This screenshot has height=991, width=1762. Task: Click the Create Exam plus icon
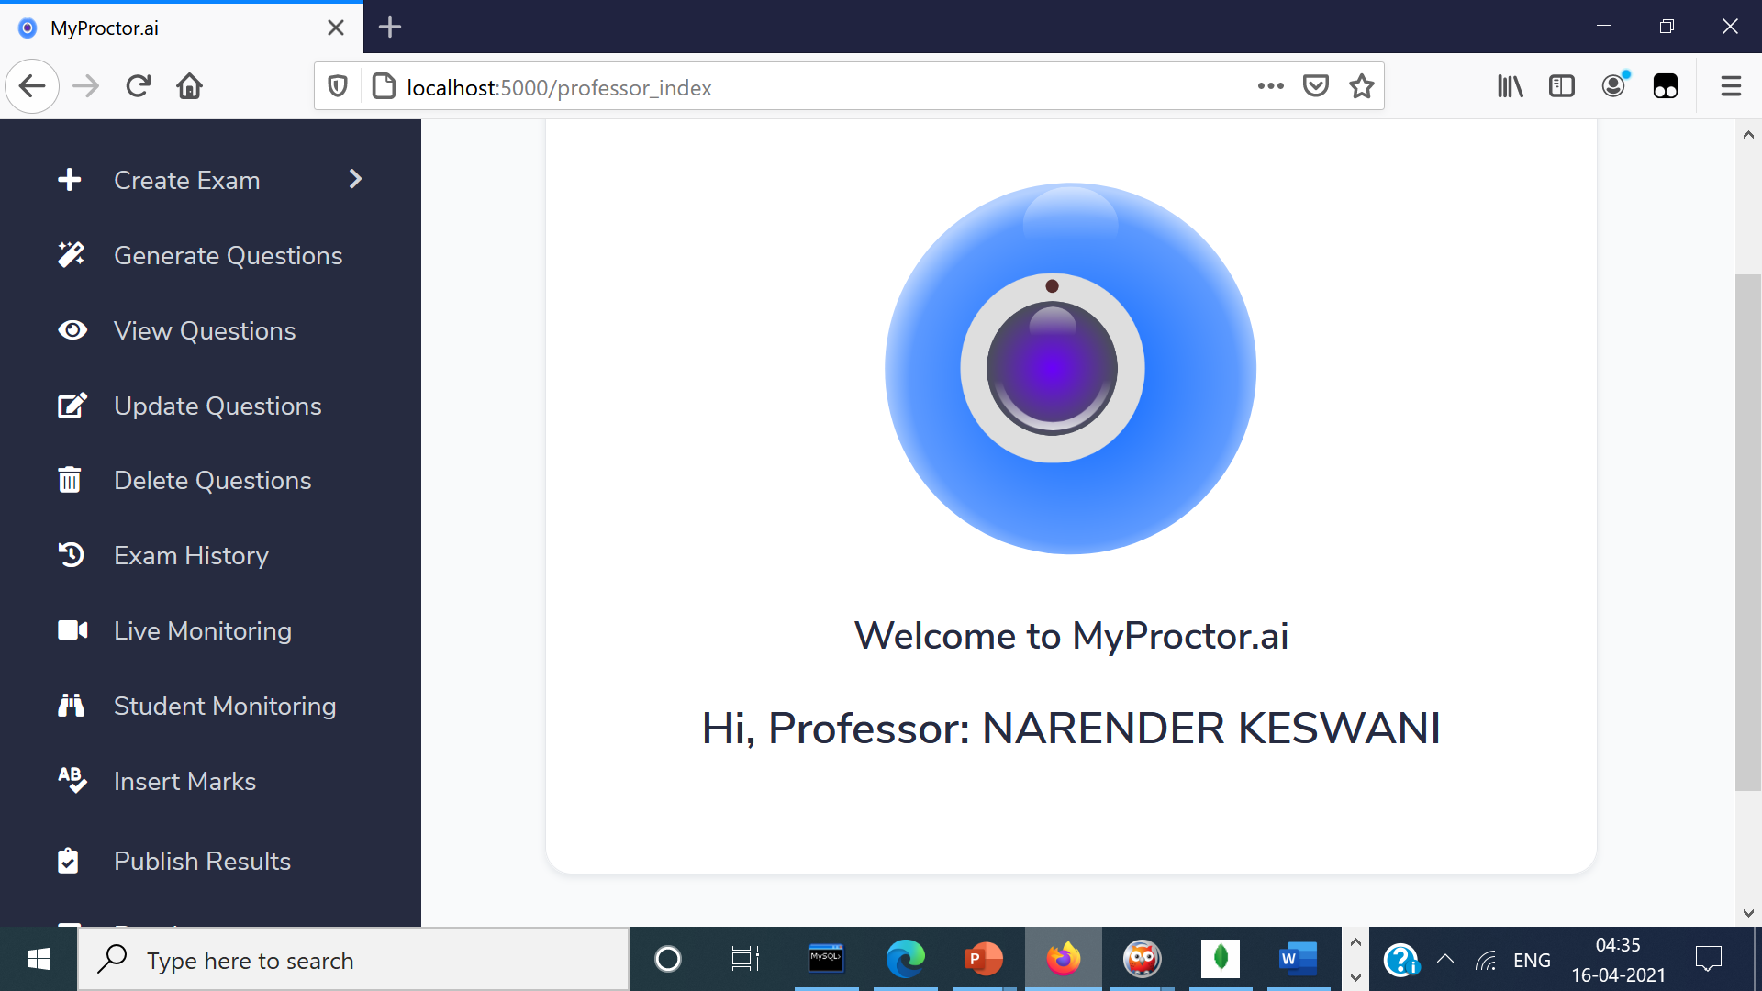[x=70, y=180]
